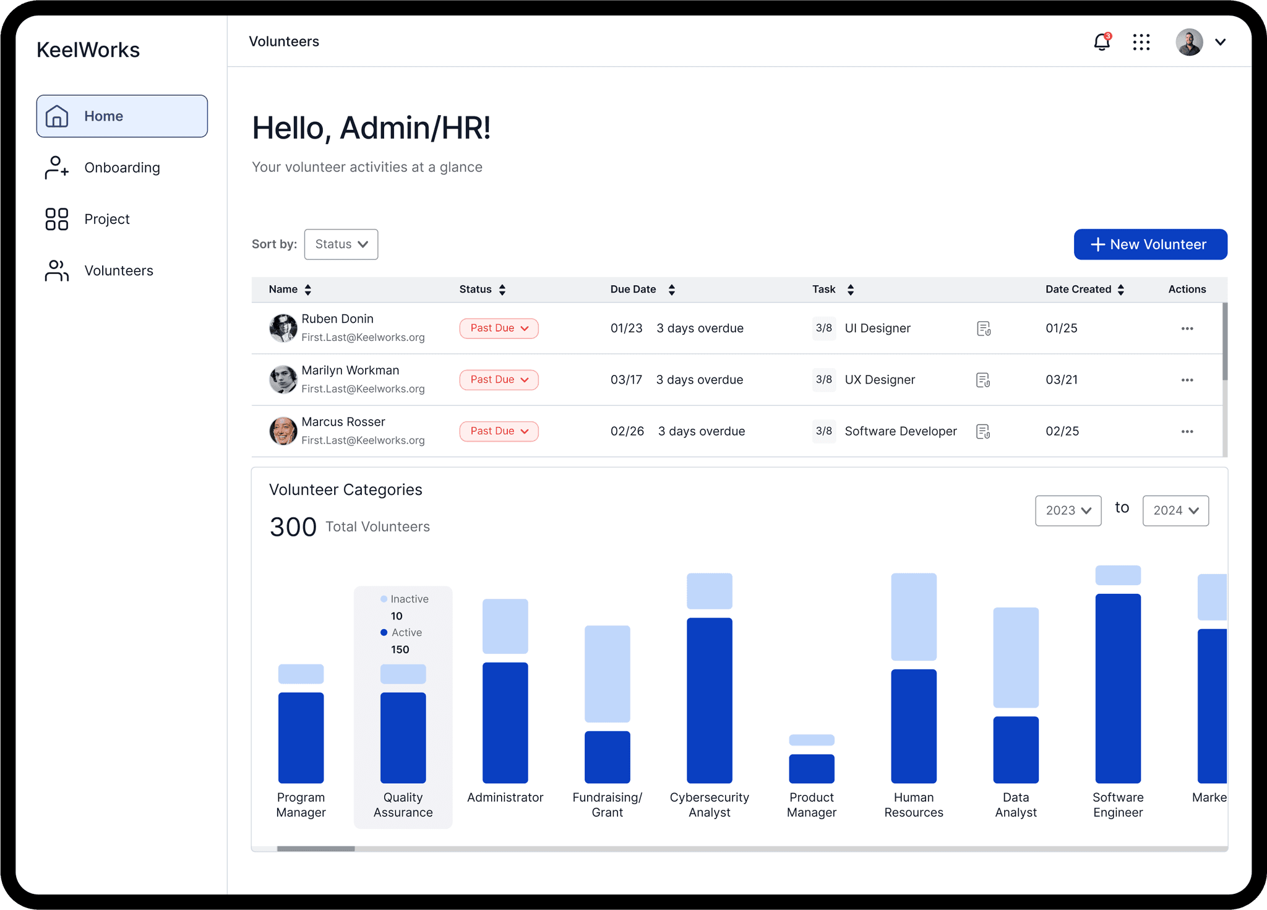Open the three-dot actions menu for Ruben Donin
This screenshot has height=910, width=1267.
[1187, 328]
